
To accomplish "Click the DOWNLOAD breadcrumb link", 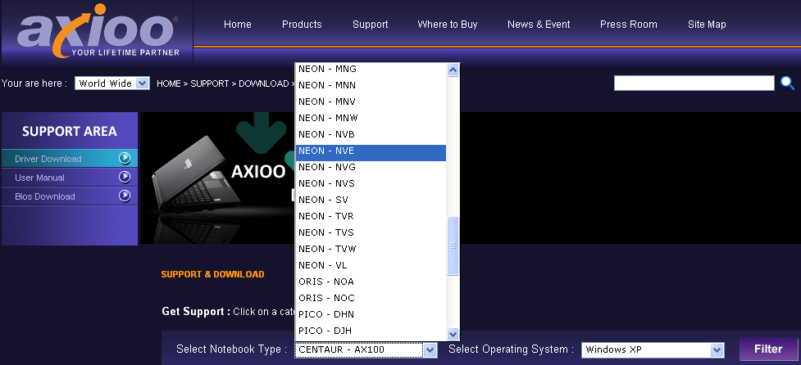I will click(264, 83).
